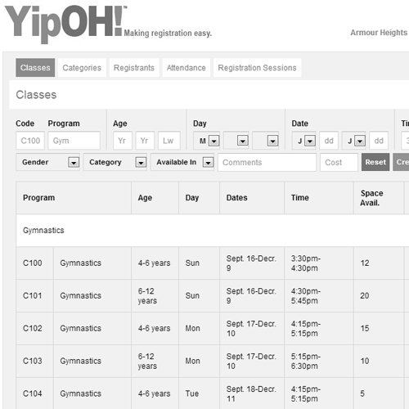Focus the Code input field

pyautogui.click(x=30, y=141)
